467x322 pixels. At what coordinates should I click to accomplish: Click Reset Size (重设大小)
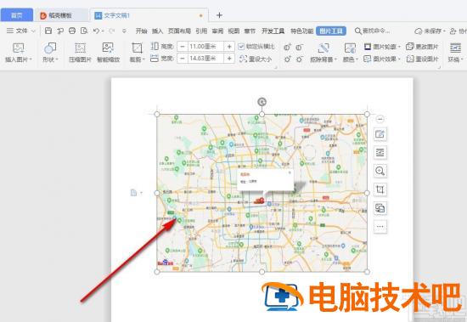pos(256,59)
